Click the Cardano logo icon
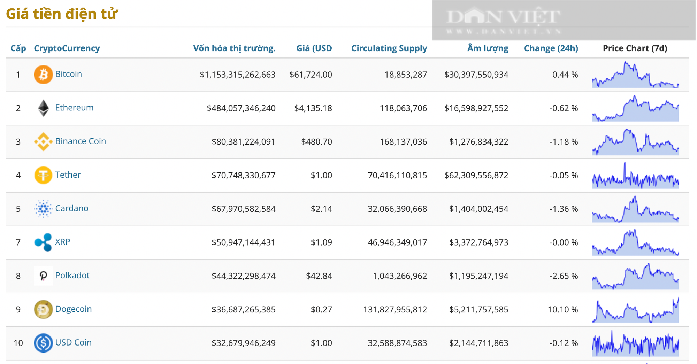 pyautogui.click(x=43, y=209)
